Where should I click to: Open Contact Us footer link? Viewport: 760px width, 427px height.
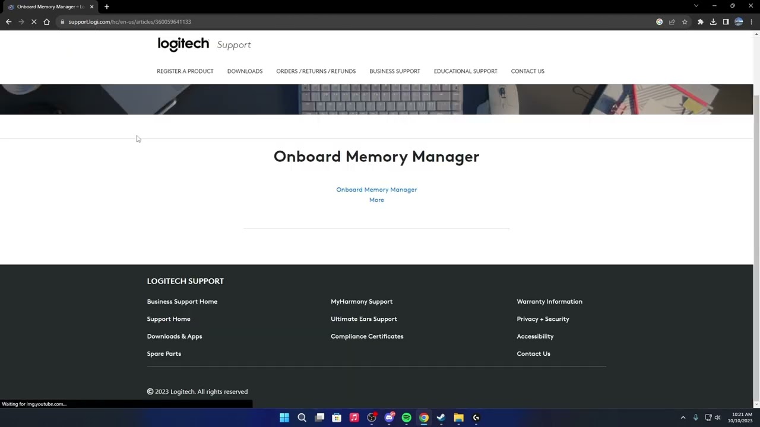click(533, 353)
